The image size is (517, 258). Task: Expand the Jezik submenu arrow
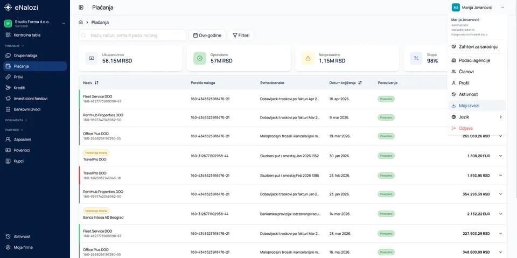500,117
